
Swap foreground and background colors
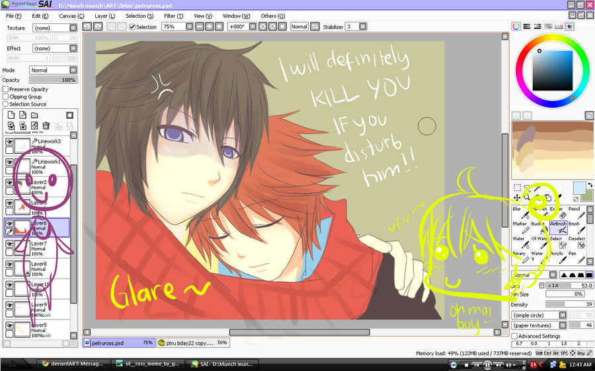pos(590,185)
